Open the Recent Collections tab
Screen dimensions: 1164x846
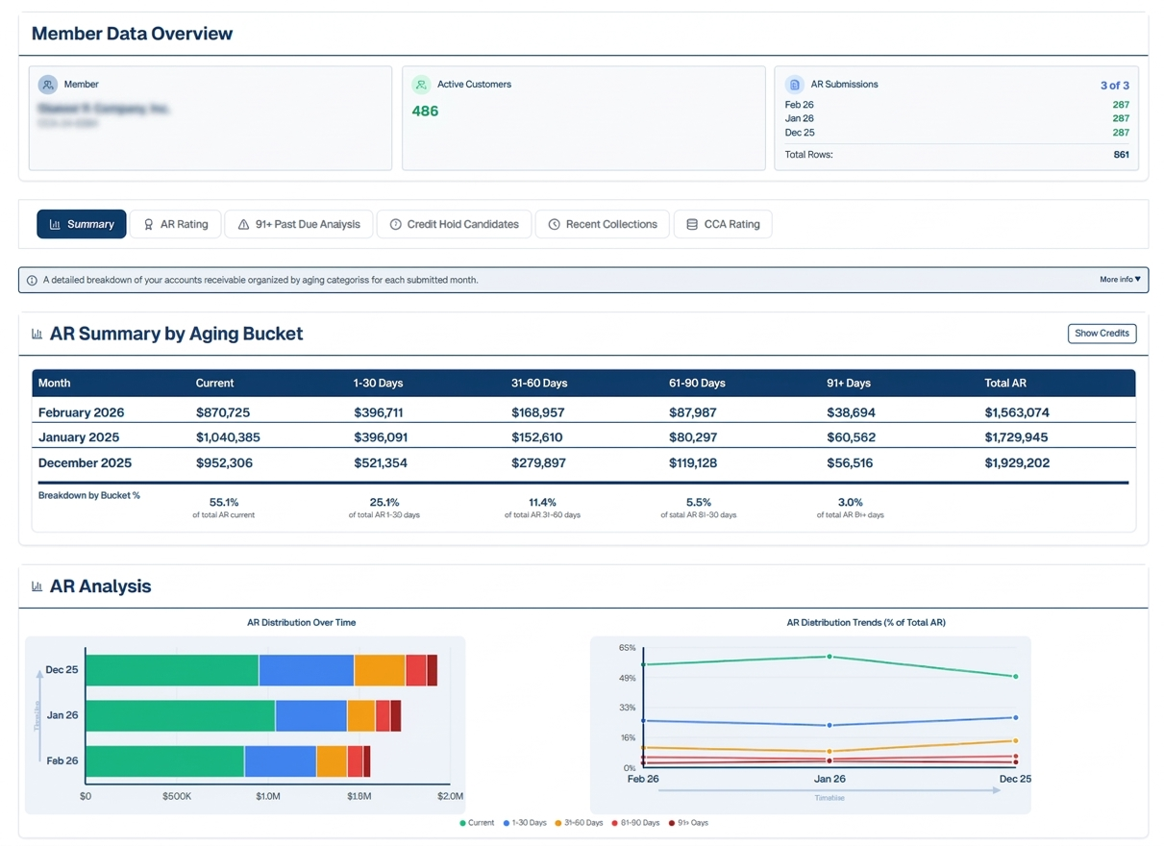click(x=603, y=224)
